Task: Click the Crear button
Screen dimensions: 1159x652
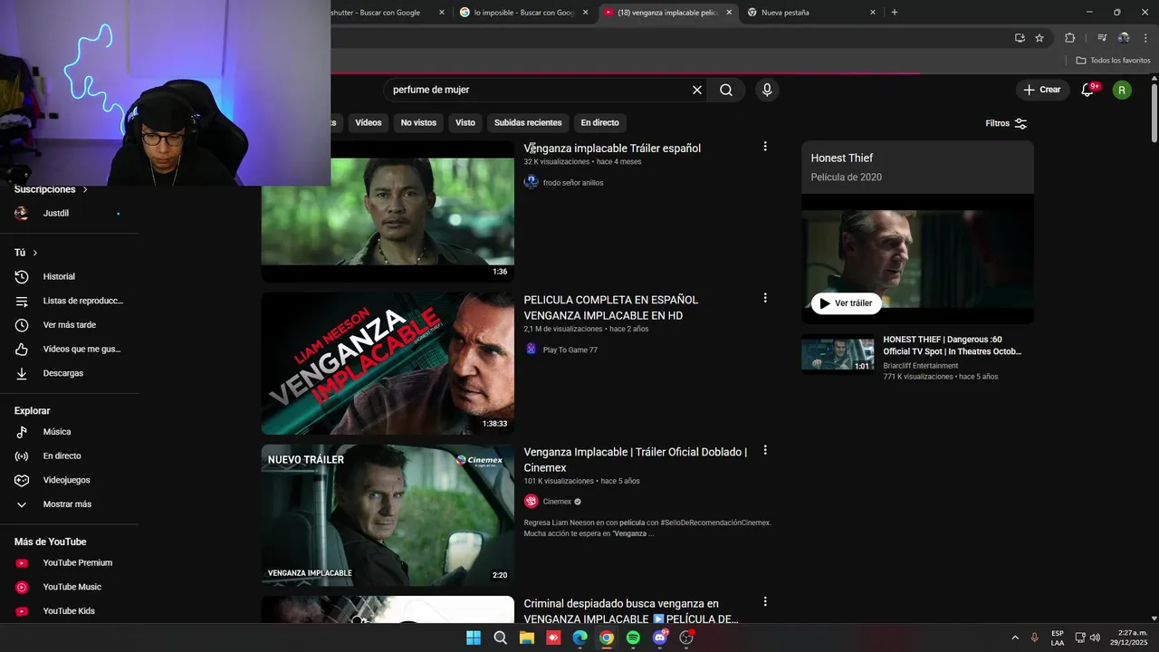Action: 1042,90
